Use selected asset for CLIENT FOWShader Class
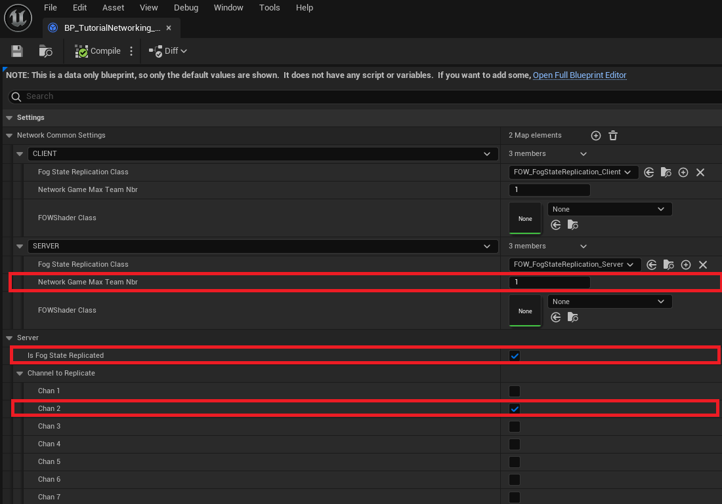 [556, 225]
